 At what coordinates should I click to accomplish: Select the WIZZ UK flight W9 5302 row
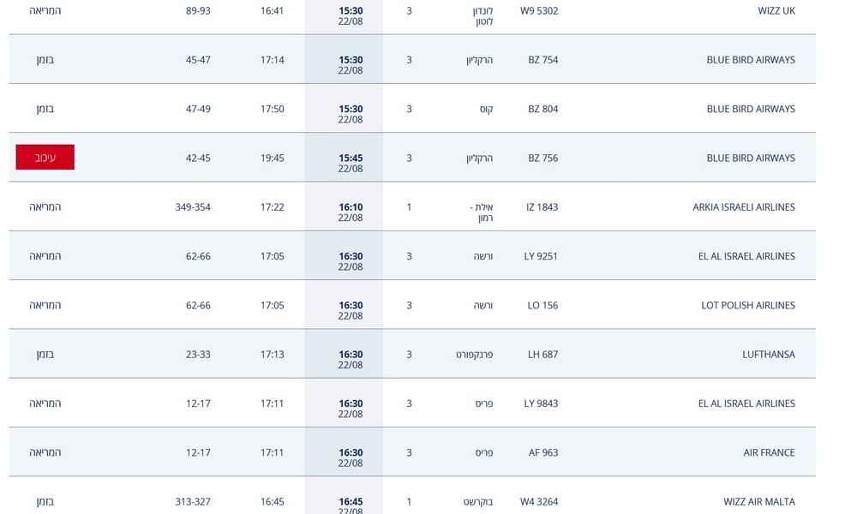pos(412,15)
